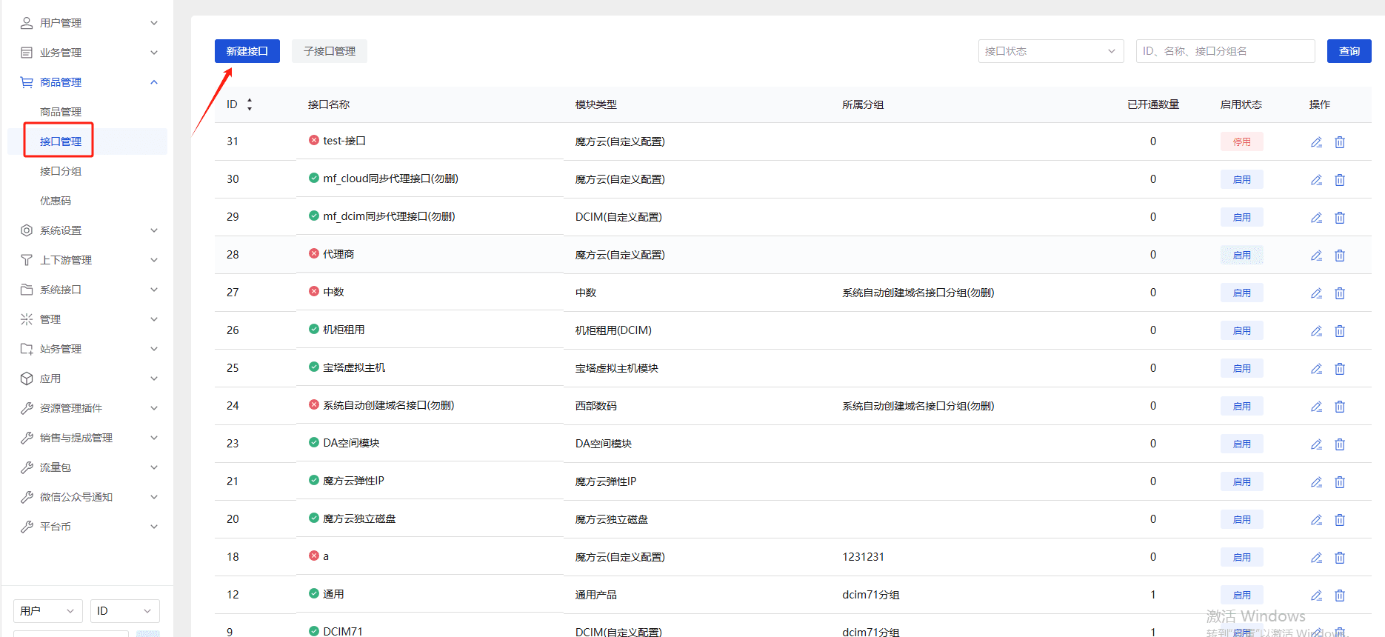Edit the 宝塔虚拟主机 row
The height and width of the screenshot is (637, 1385).
[1316, 369]
